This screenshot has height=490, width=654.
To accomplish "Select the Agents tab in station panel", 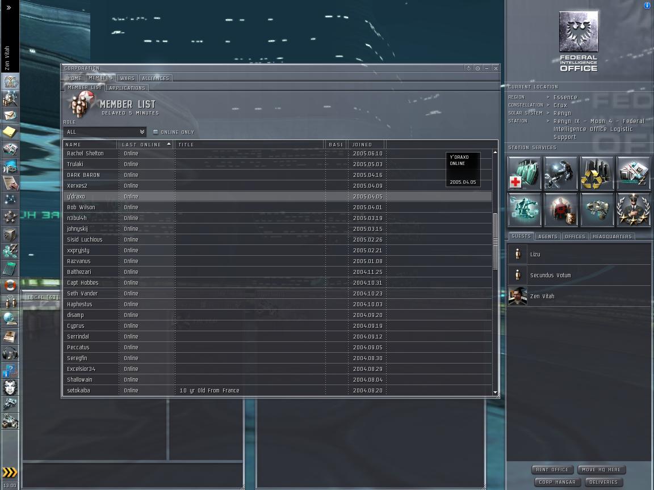I will click(548, 236).
